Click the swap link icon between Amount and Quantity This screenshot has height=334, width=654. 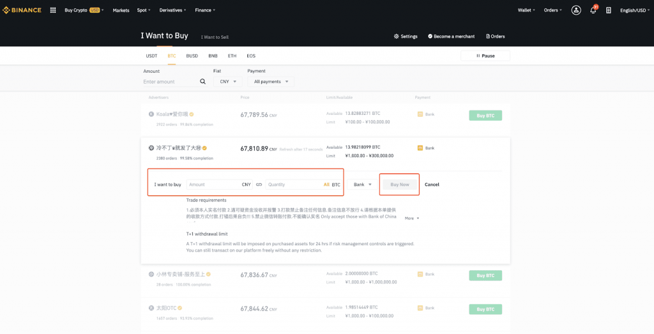click(x=259, y=185)
